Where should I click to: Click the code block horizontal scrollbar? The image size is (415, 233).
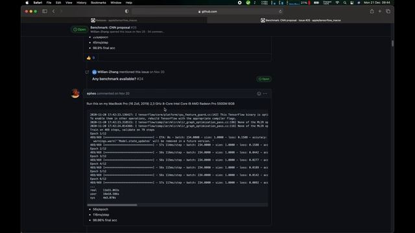point(112,205)
